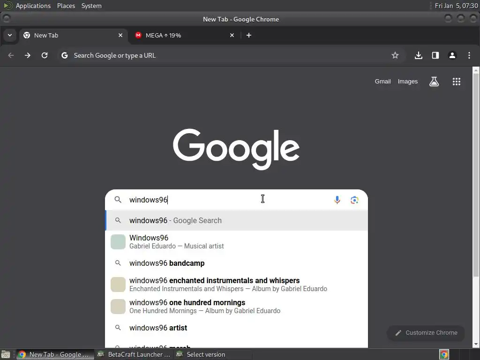Screen dimensions: 480x360
Task: Open the Images link
Action: [407, 82]
